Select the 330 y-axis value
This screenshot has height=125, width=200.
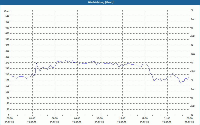pyautogui.click(x=7, y=51)
